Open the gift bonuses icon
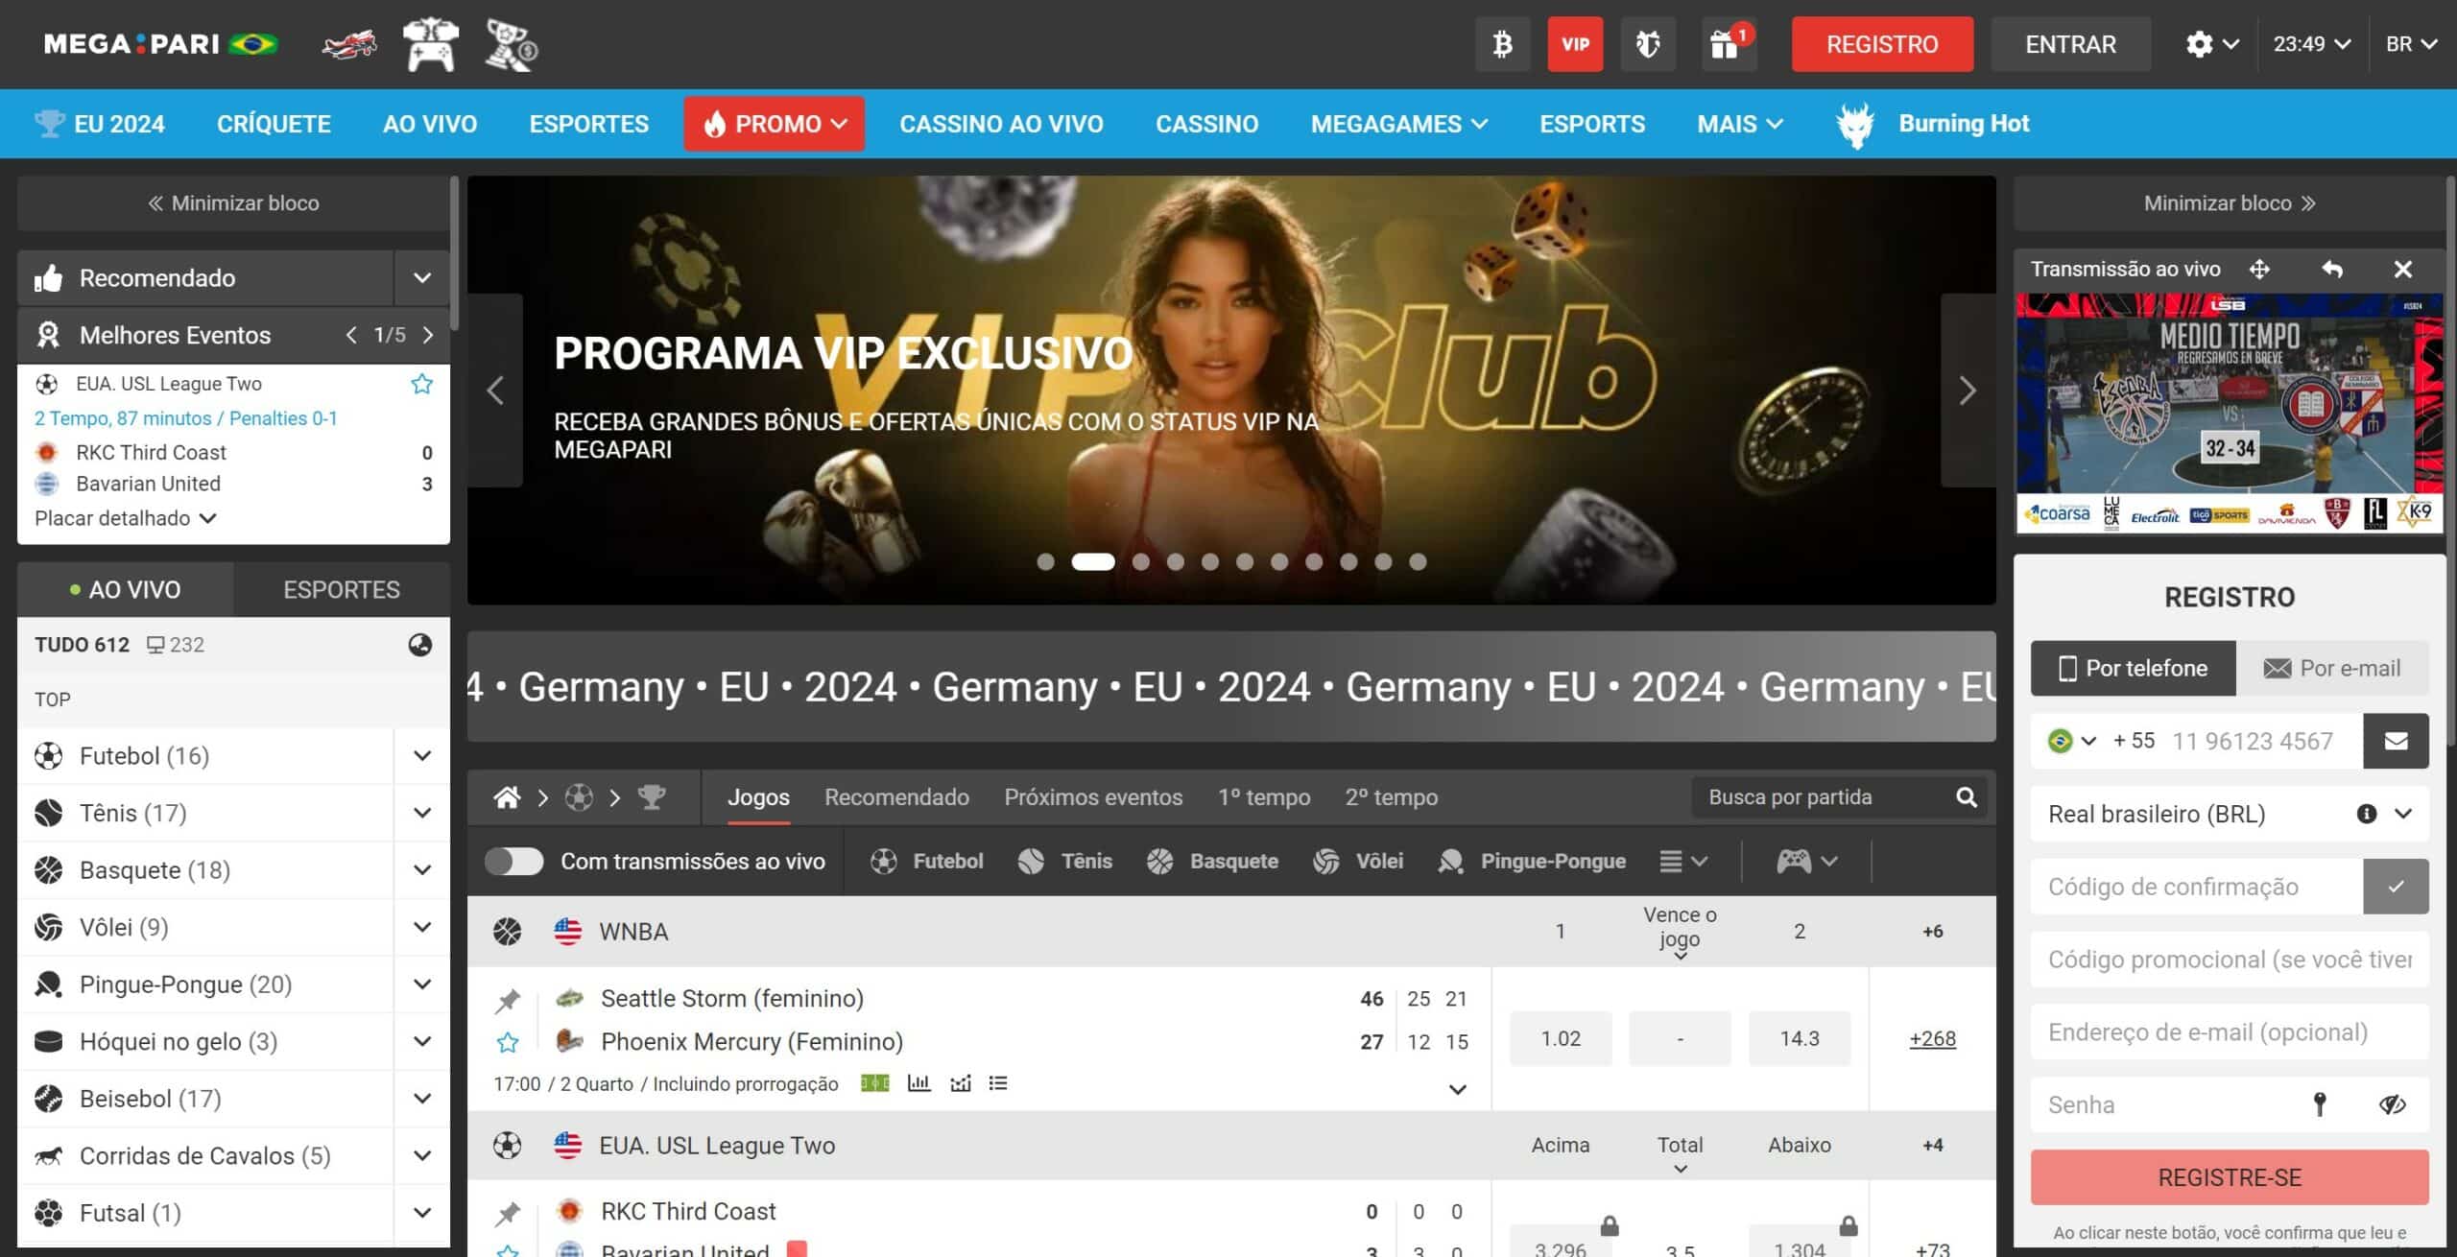Image resolution: width=2457 pixels, height=1257 pixels. 1728,44
